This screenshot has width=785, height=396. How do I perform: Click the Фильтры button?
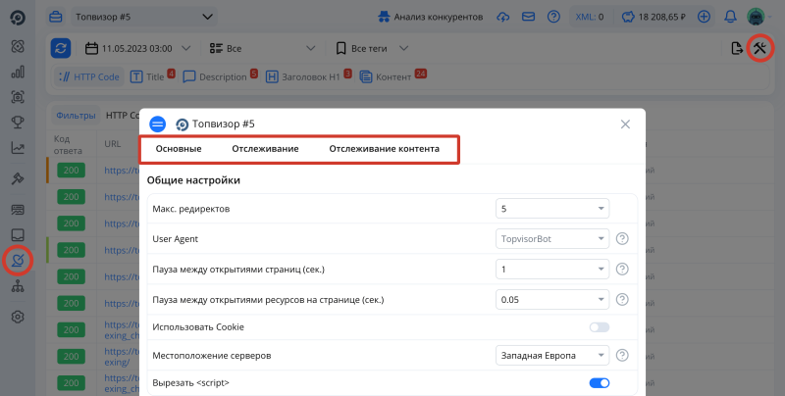(x=76, y=116)
